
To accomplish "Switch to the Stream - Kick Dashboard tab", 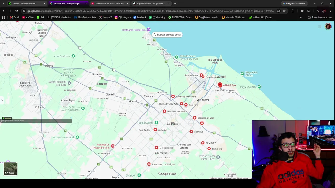I will coord(27,4).
